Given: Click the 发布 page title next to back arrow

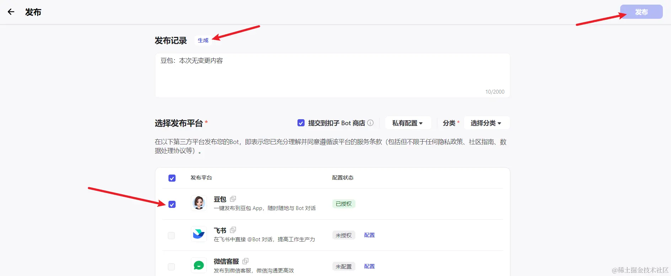Looking at the screenshot, I should pos(33,12).
